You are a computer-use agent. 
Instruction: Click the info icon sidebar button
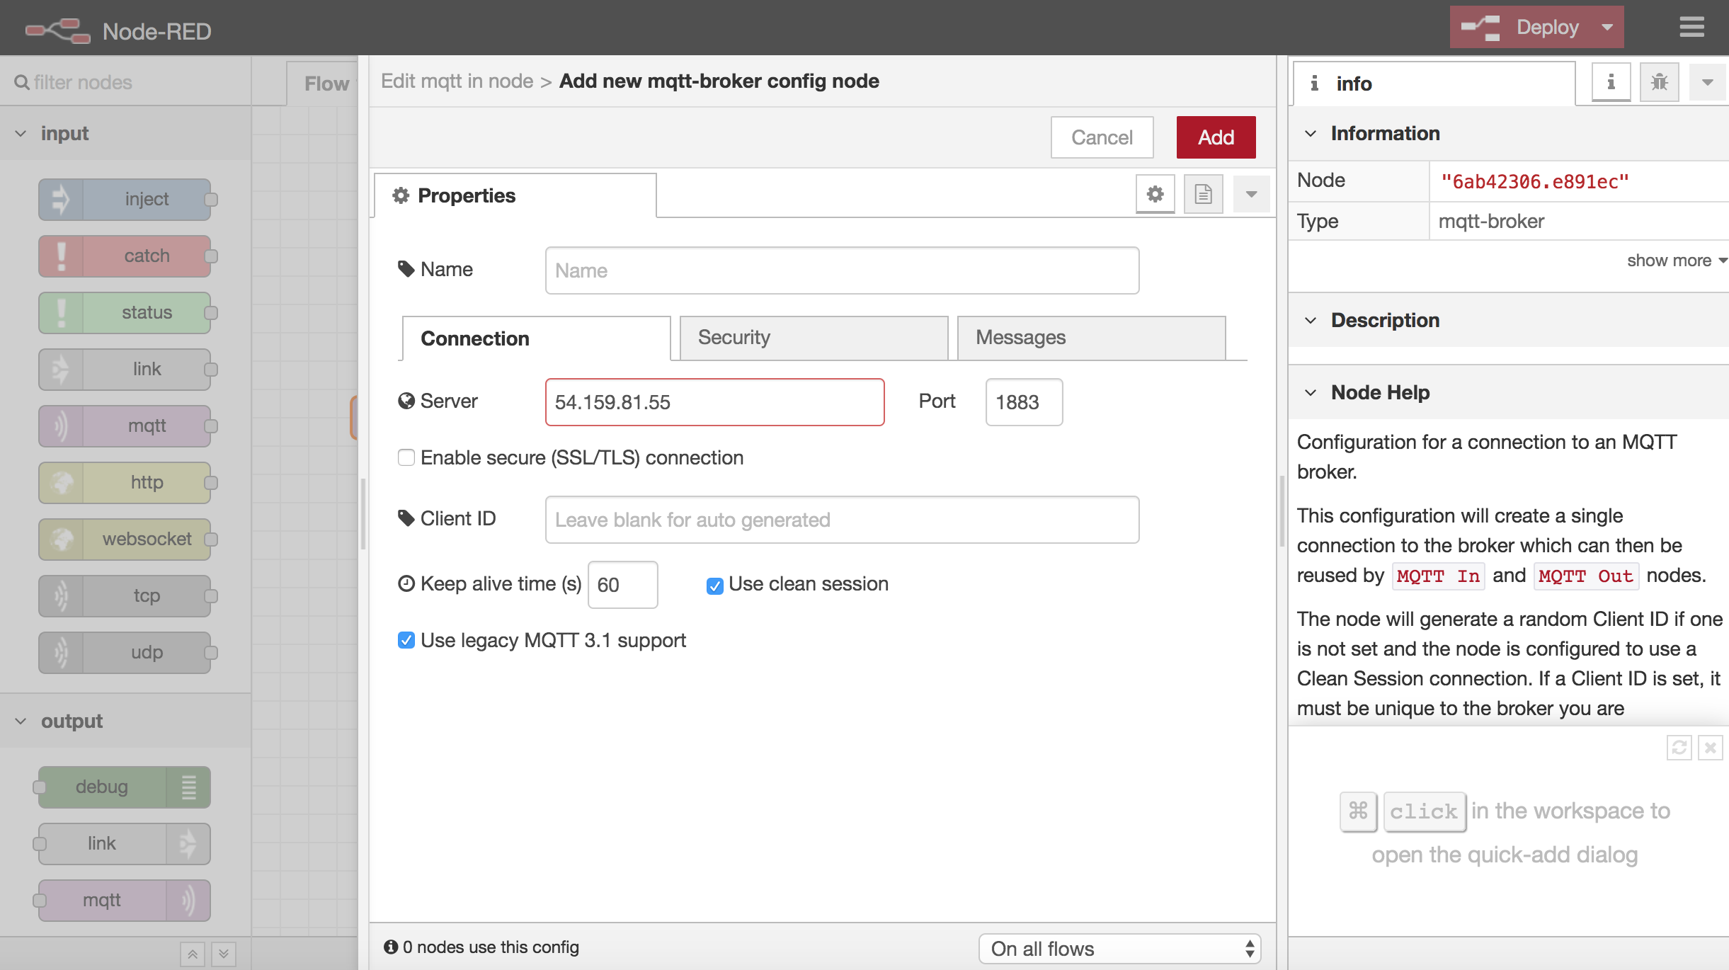click(1611, 82)
